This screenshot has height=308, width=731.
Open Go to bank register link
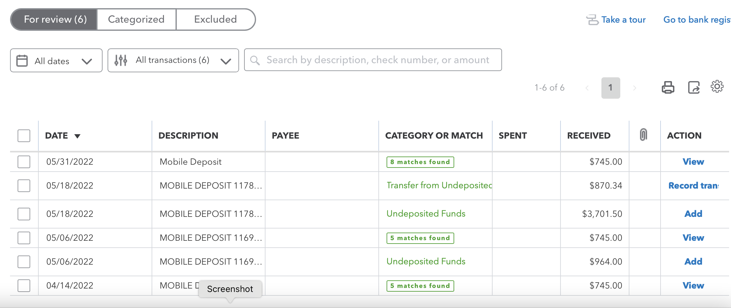click(x=696, y=20)
